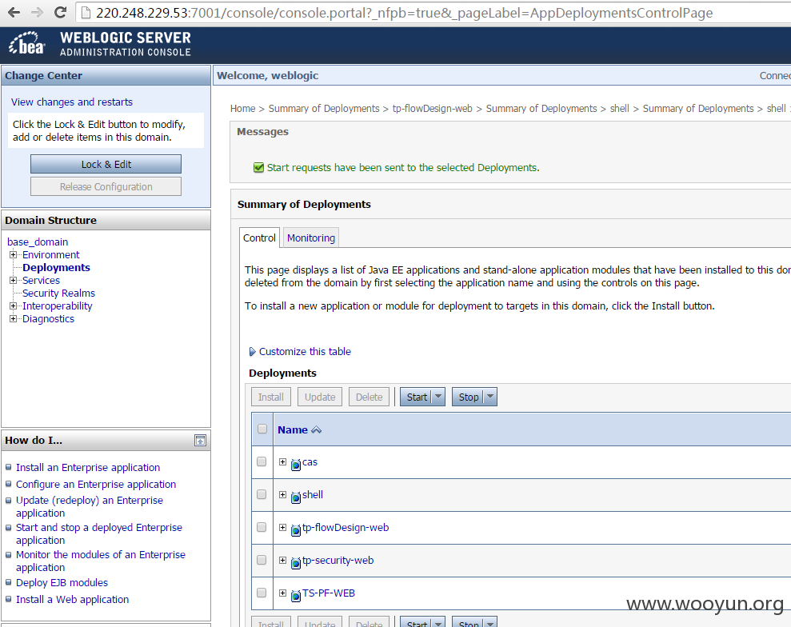Open the tp-security-web deployment link
Screen dimensions: 791x627
point(338,560)
